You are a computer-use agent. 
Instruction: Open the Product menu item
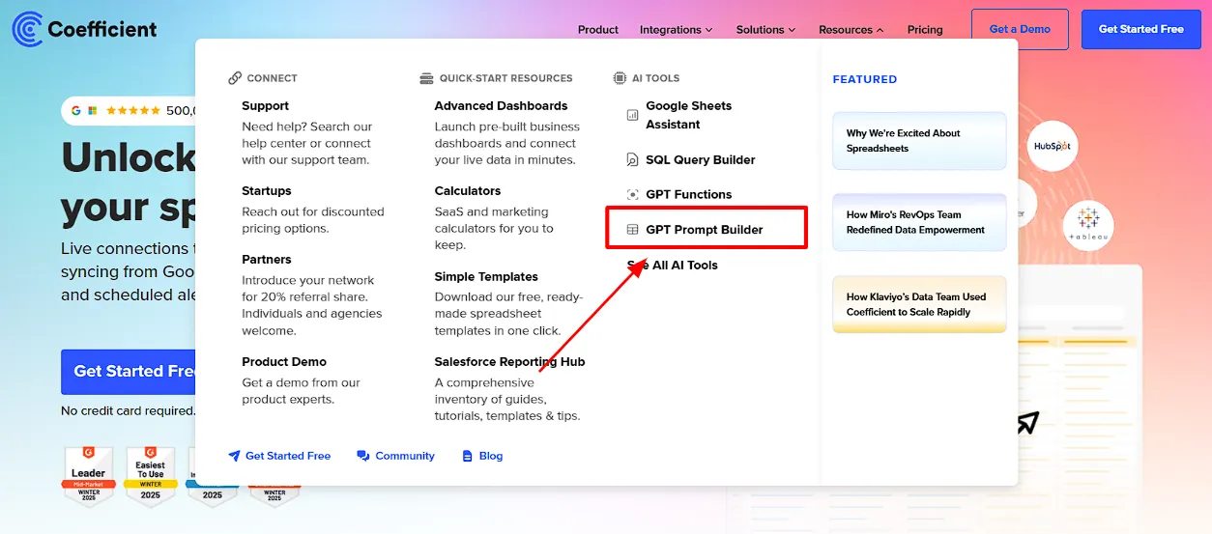[597, 30]
